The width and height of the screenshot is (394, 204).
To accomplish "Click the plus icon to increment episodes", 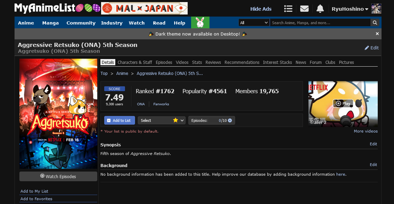I will [230, 120].
